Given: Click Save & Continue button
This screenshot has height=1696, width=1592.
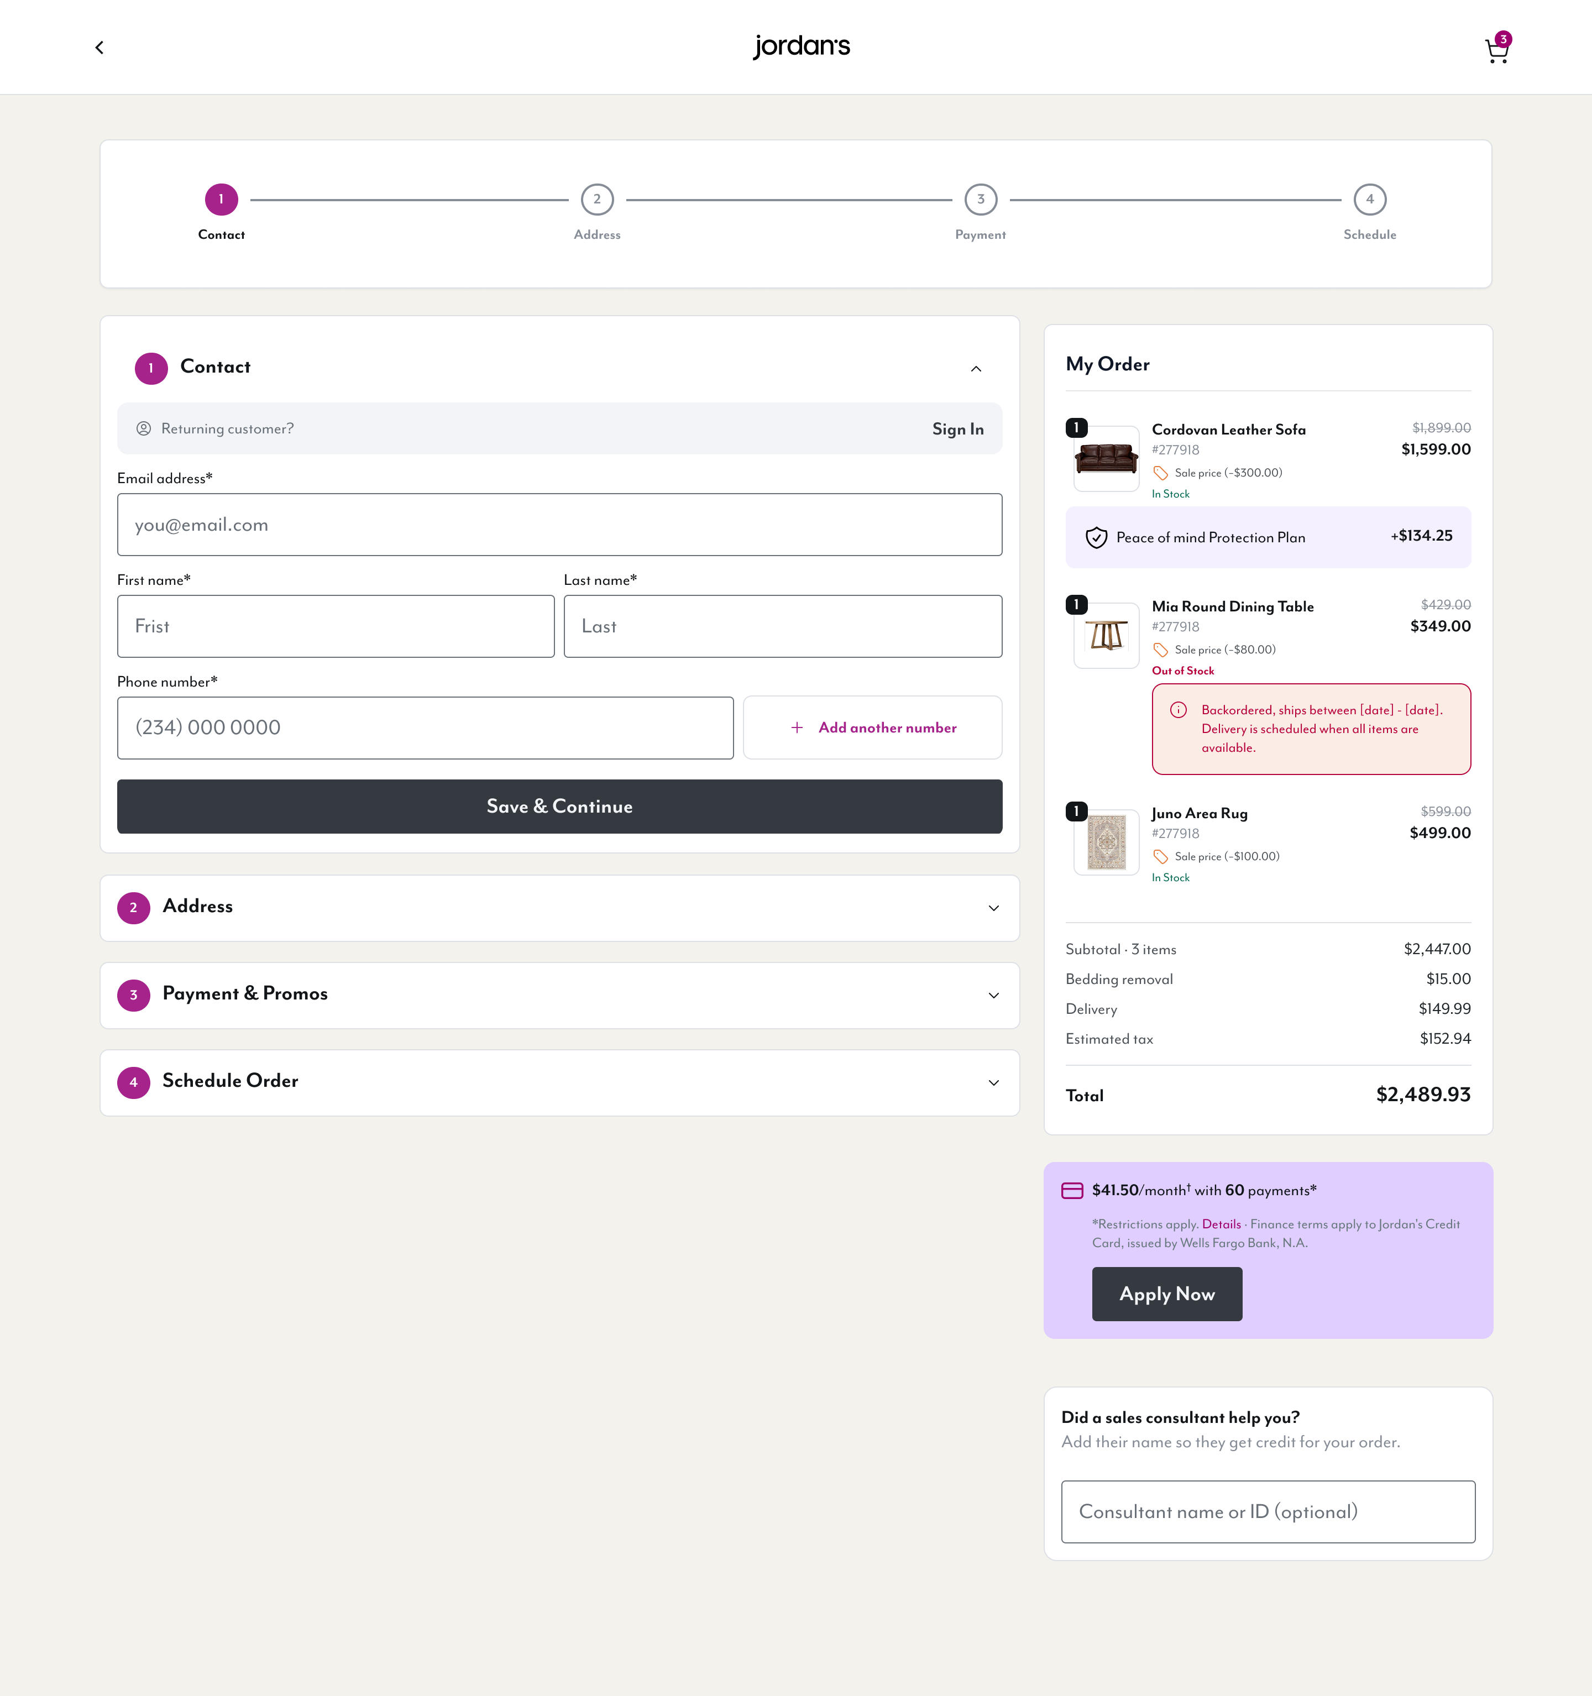Looking at the screenshot, I should pos(559,806).
